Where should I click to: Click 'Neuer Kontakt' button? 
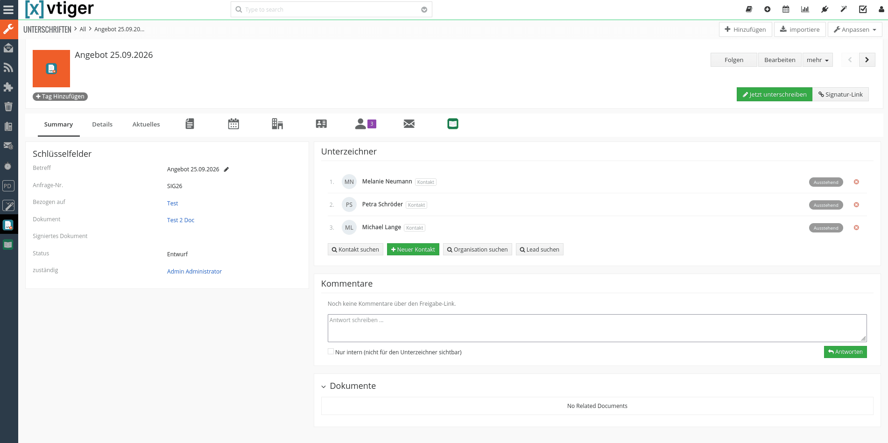tap(413, 249)
